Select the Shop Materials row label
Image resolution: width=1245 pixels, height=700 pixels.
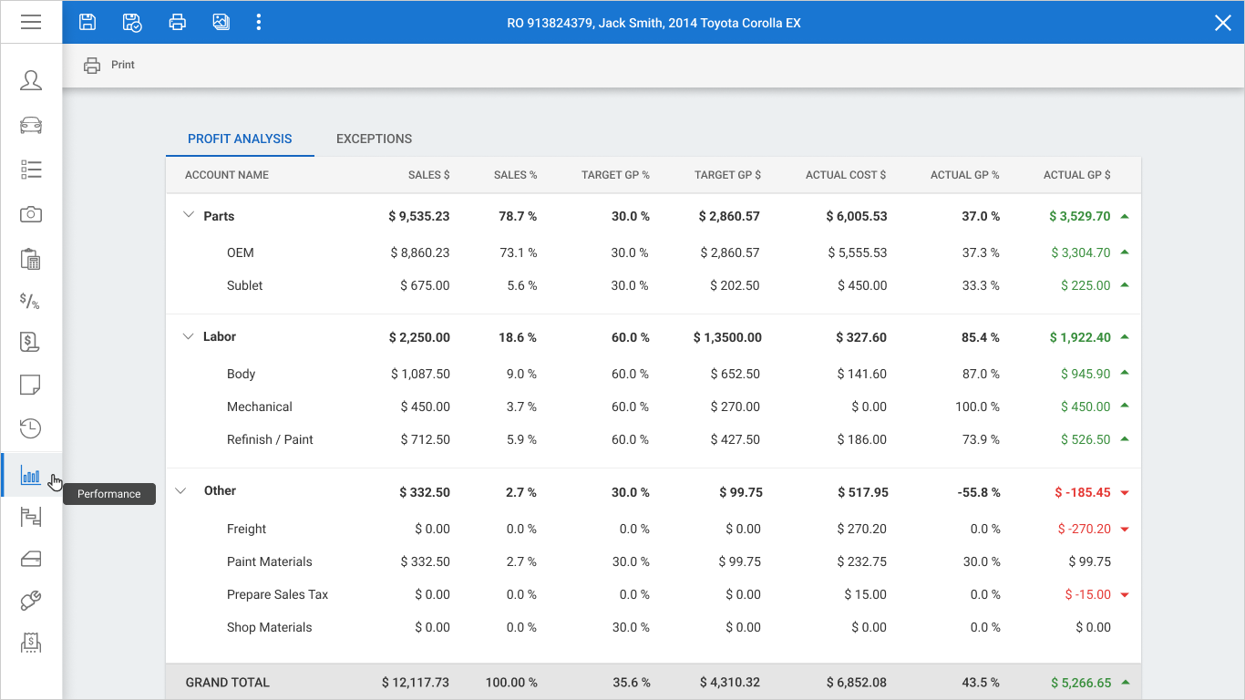tap(270, 627)
